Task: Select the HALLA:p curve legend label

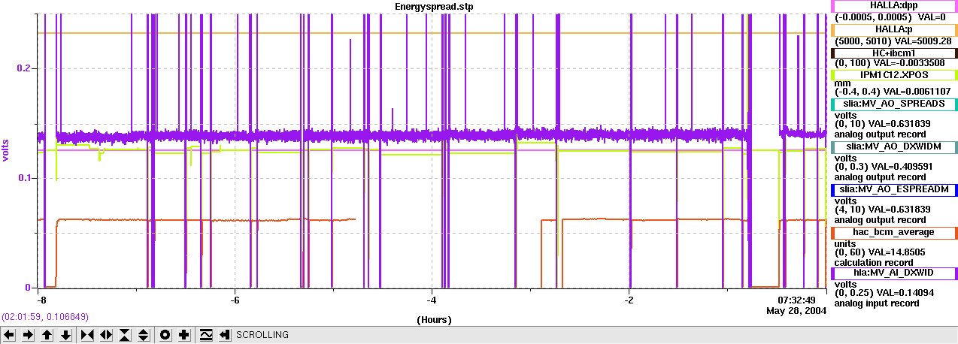Action: pyautogui.click(x=893, y=29)
